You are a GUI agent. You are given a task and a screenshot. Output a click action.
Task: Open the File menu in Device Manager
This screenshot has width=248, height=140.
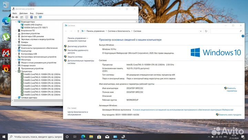point(14,13)
